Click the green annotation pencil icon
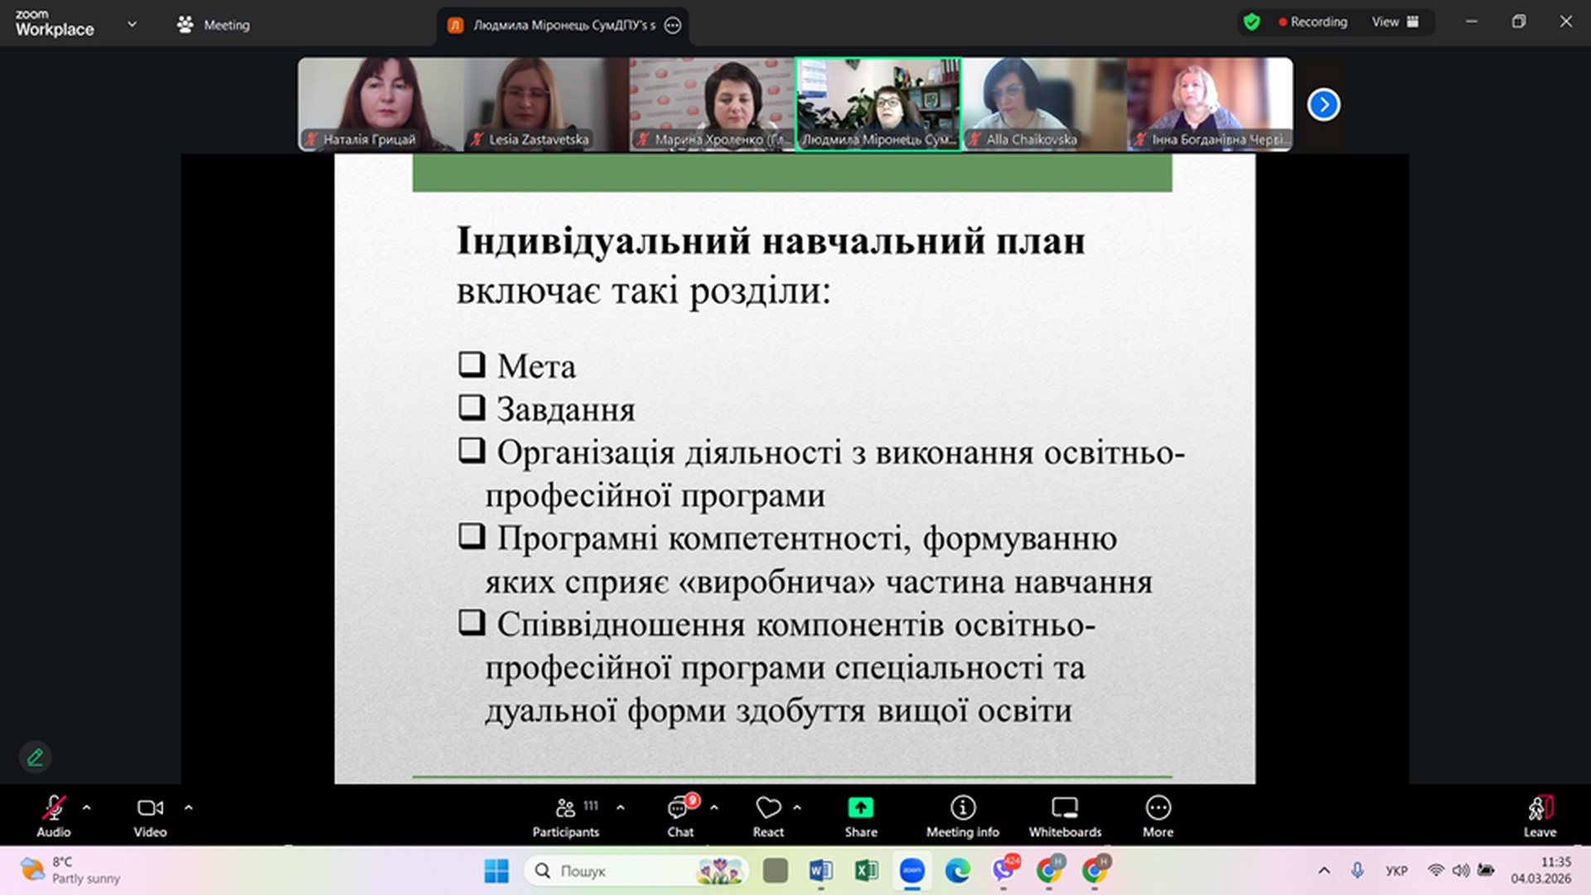Screen dimensions: 1591x895 pos(35,757)
